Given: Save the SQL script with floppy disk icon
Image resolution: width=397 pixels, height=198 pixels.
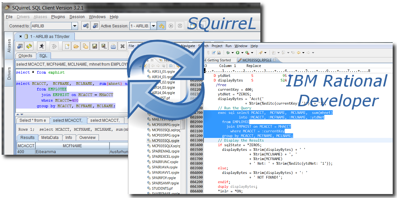Looking at the screenshot, I should coord(95,46).
